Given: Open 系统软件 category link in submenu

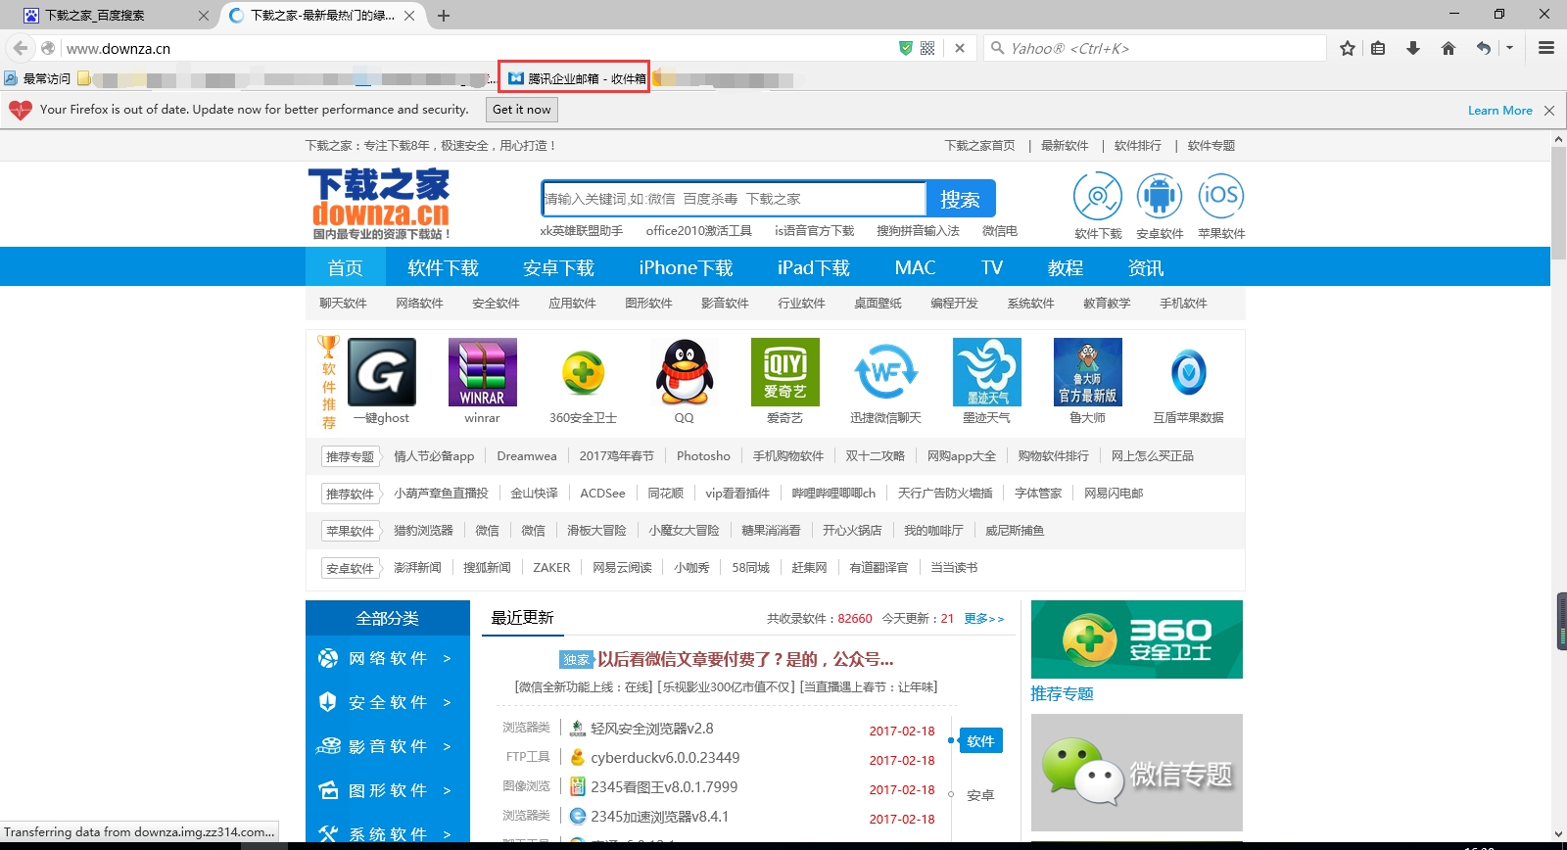Looking at the screenshot, I should pos(1030,304).
